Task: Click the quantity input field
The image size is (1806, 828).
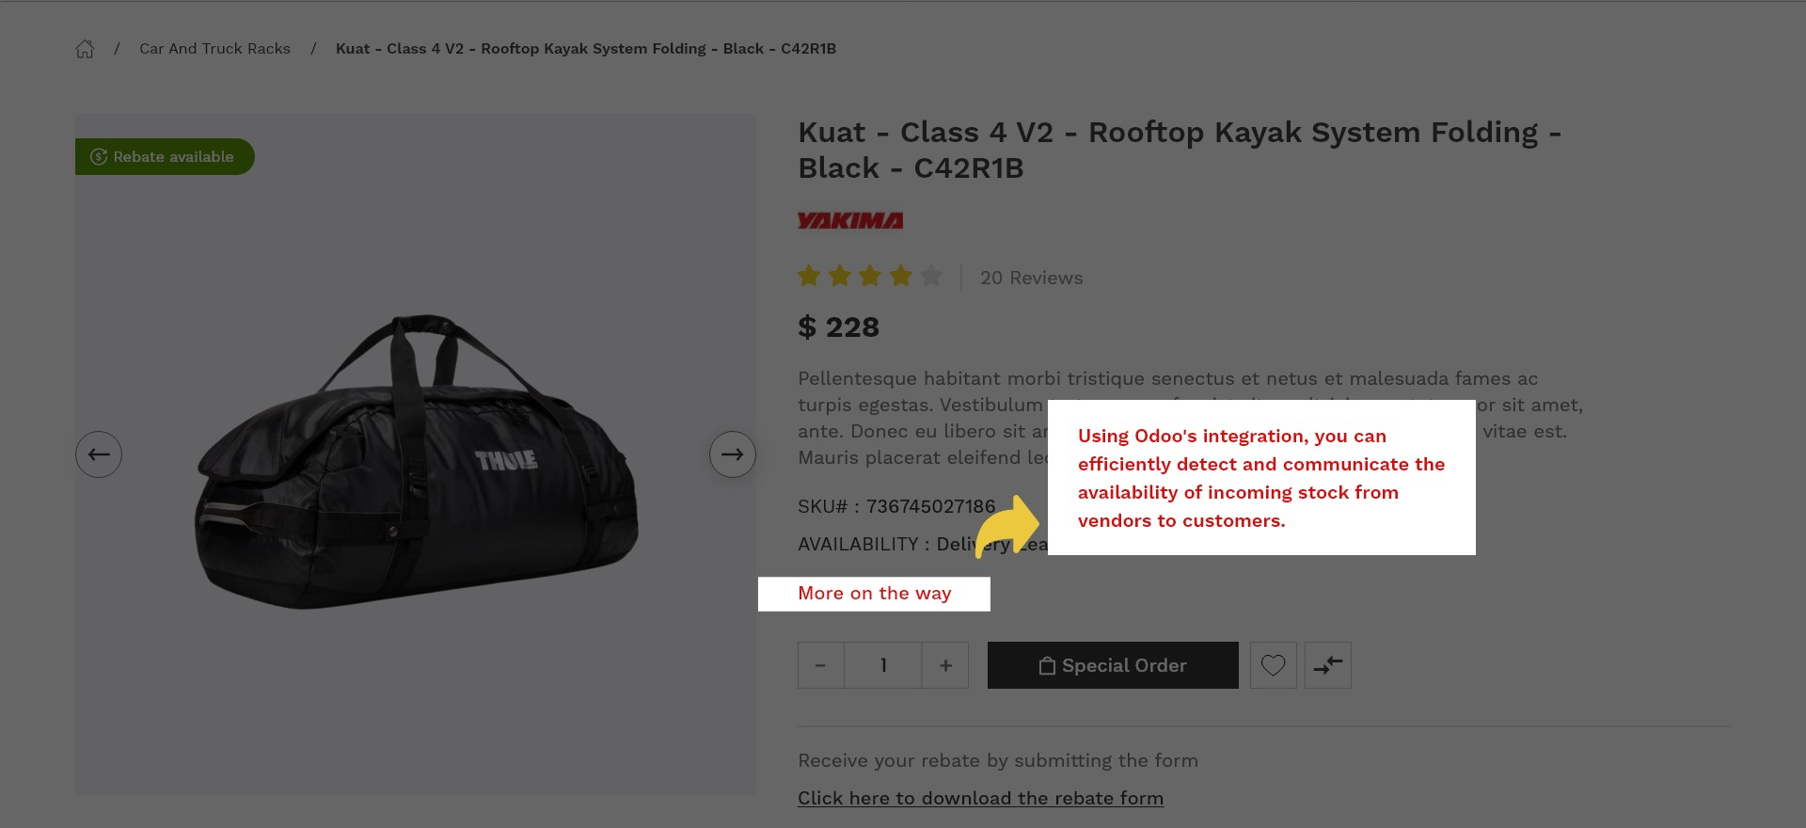Action: pyautogui.click(x=883, y=665)
